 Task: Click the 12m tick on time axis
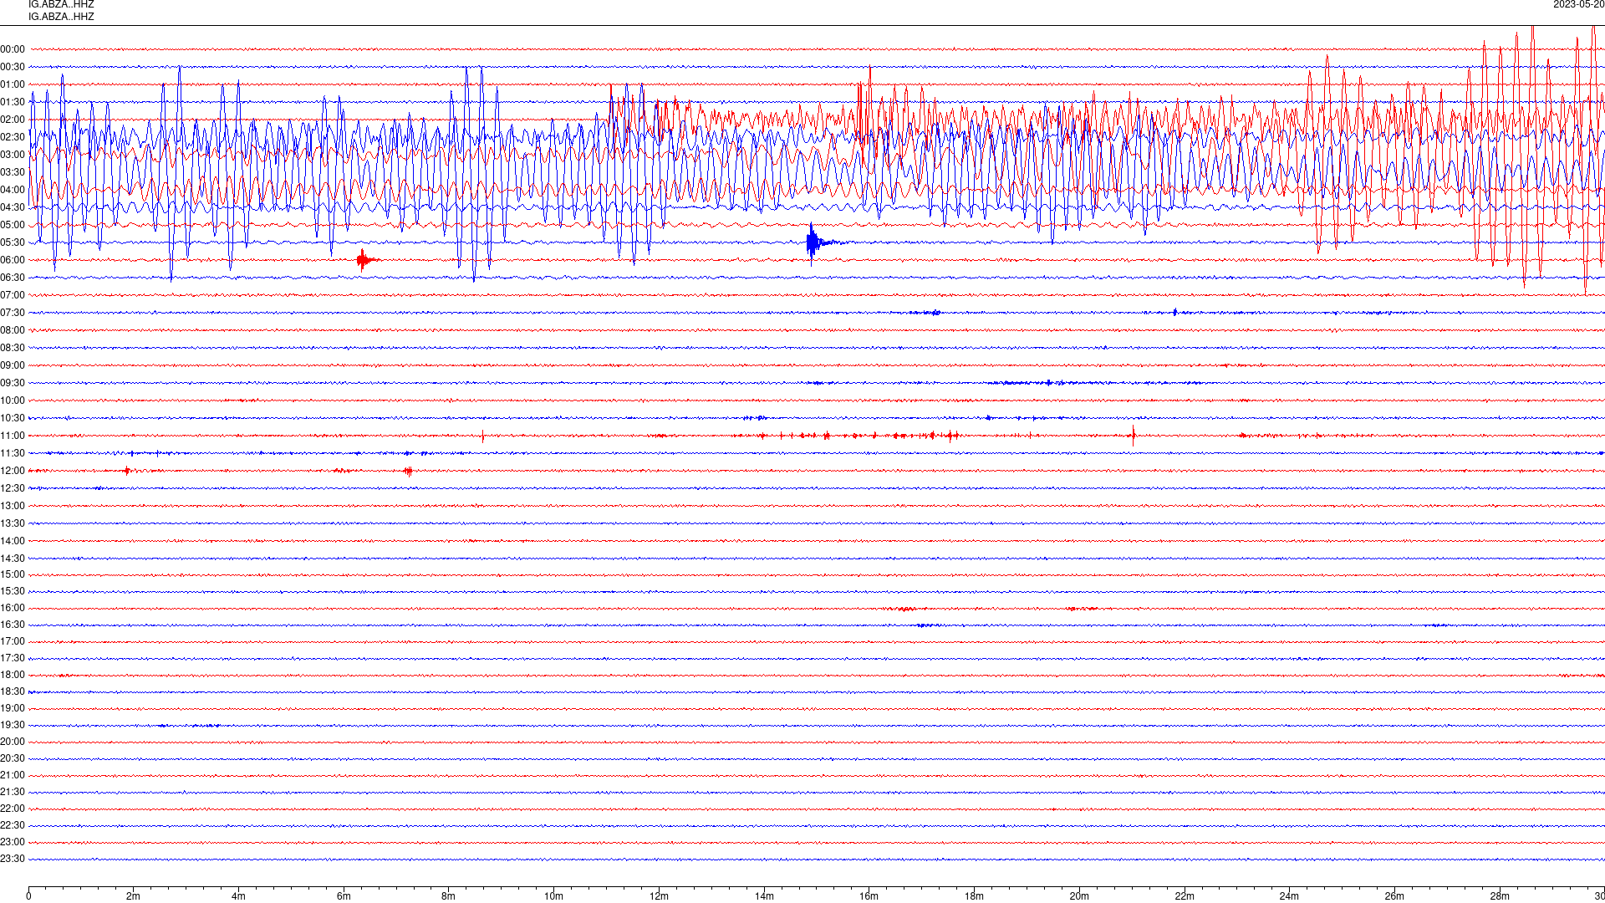(x=659, y=896)
